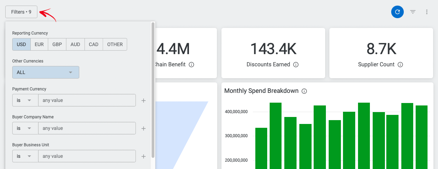Click info icon by Monthly Spend Breakdown
The width and height of the screenshot is (438, 169).
[x=304, y=91]
